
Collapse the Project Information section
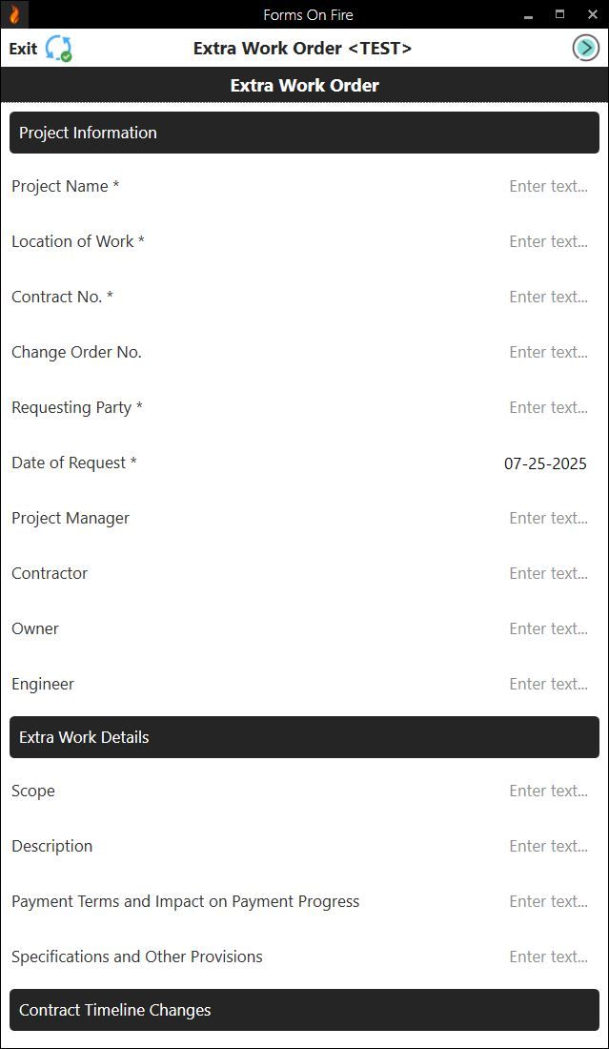[x=304, y=133]
